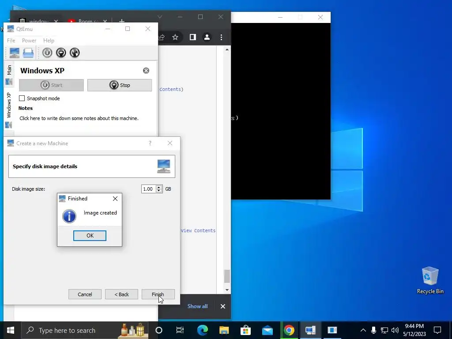Open Cortana circle icon

[159, 330]
